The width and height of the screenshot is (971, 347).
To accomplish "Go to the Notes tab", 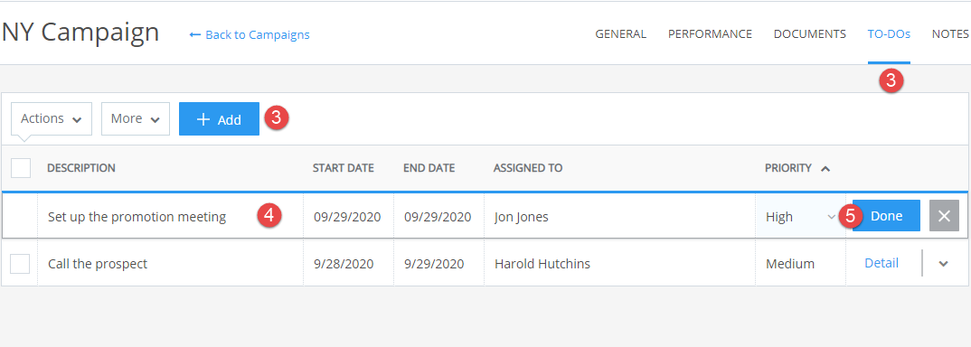I will click(x=950, y=34).
